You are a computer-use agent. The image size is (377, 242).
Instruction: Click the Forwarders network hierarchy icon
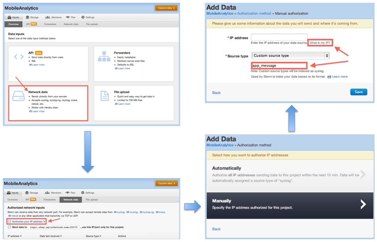[x=104, y=56]
